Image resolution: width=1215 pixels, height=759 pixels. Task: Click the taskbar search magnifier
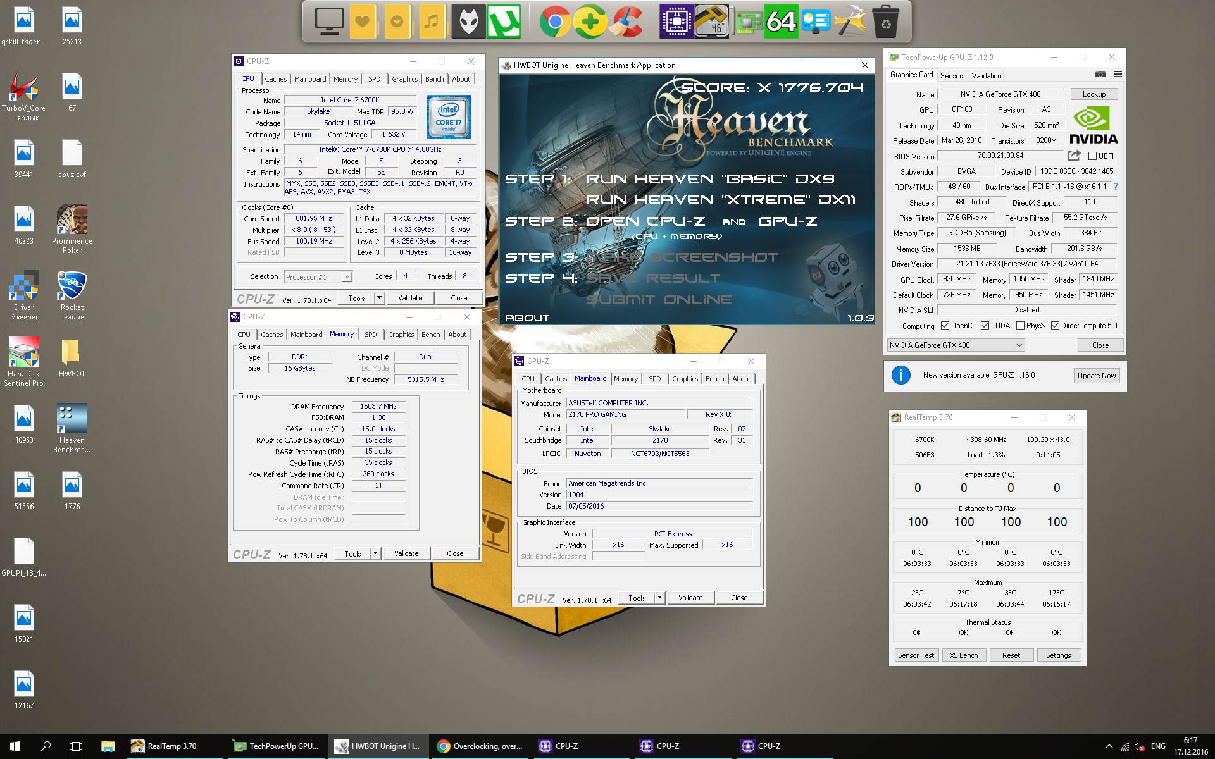coord(46,746)
